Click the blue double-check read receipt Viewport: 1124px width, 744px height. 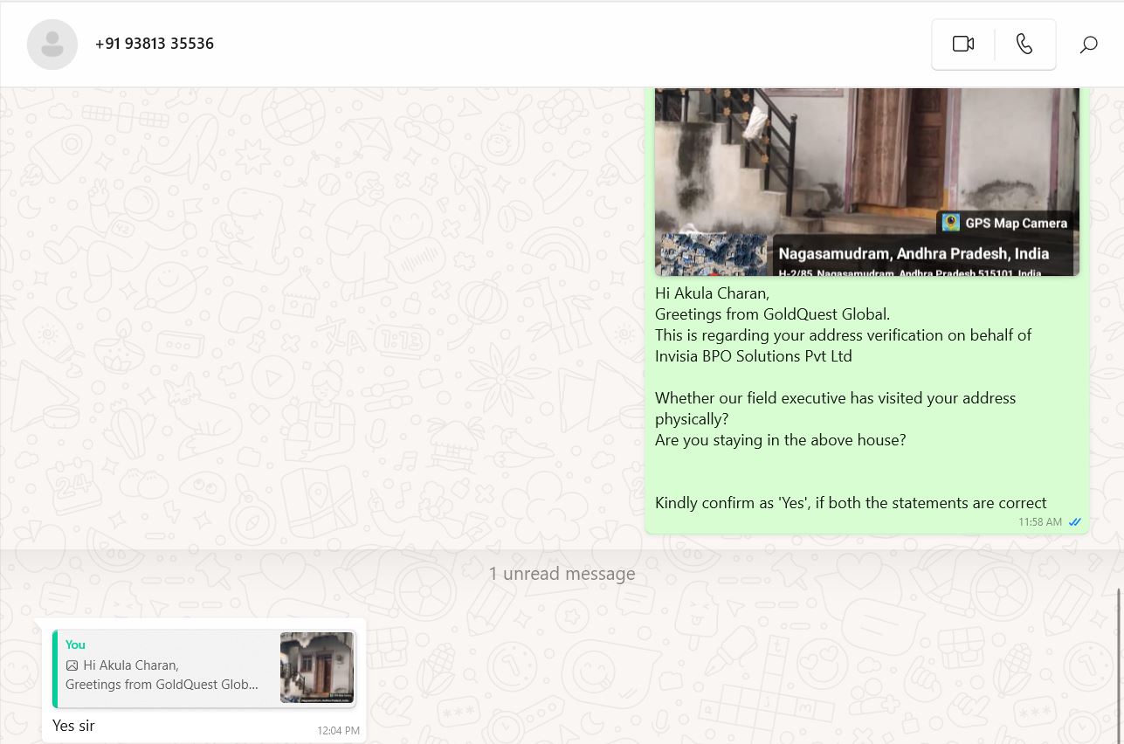coord(1075,522)
